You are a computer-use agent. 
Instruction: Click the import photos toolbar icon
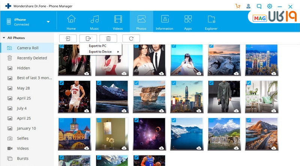click(68, 39)
